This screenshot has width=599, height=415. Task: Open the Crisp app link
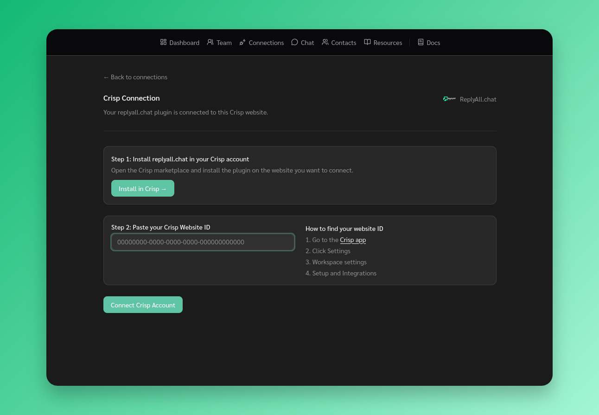coord(353,239)
